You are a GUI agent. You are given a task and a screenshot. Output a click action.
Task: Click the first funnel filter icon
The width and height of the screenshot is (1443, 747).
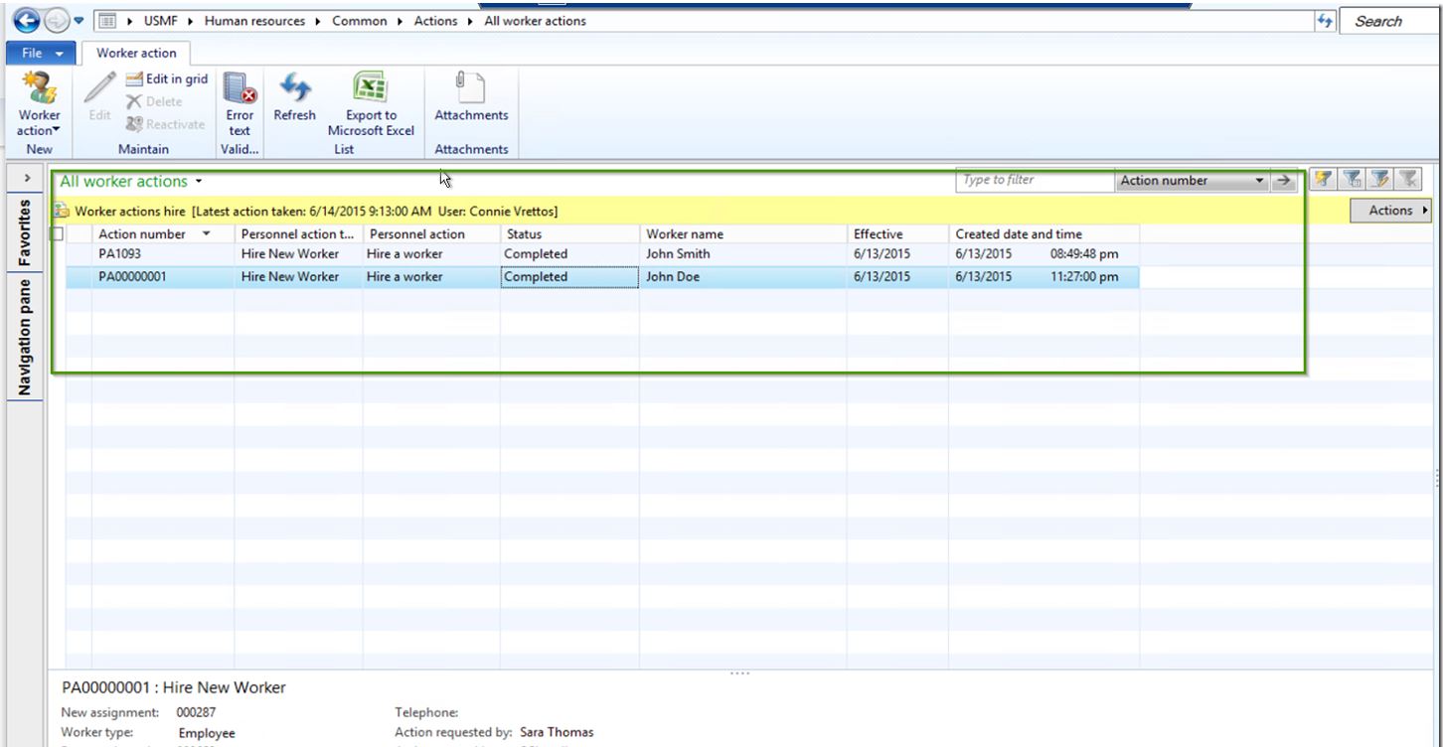tap(1322, 180)
